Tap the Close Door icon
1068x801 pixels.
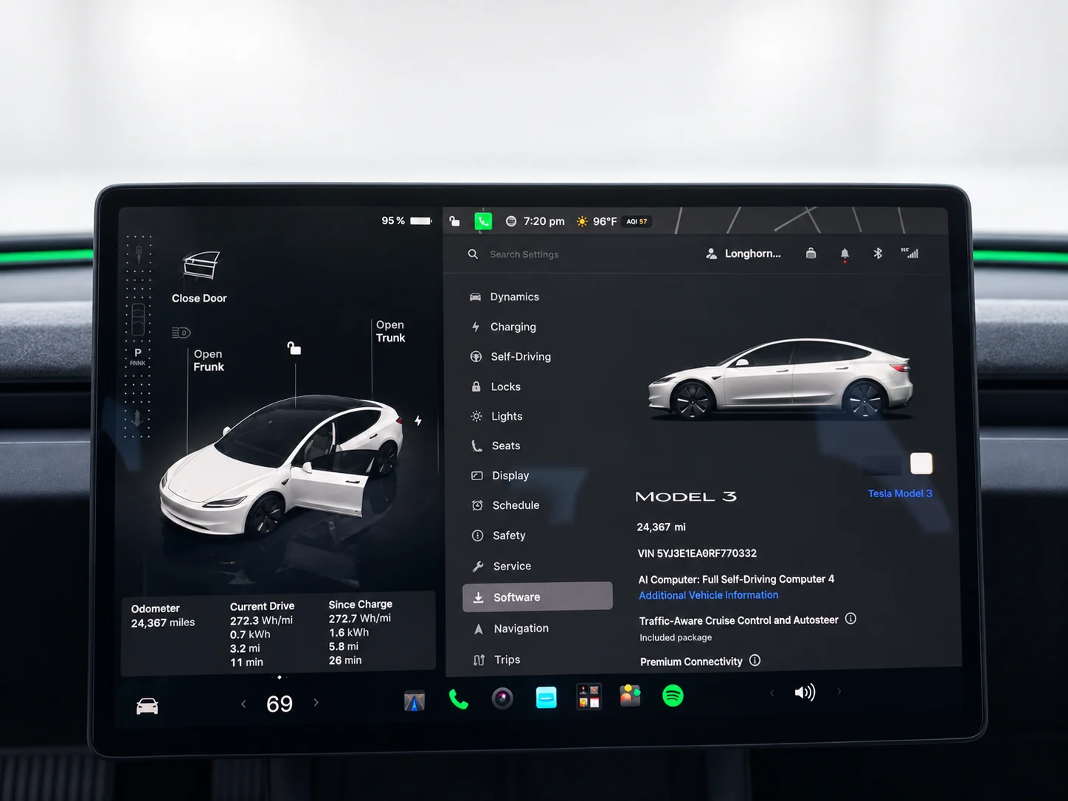click(x=201, y=266)
